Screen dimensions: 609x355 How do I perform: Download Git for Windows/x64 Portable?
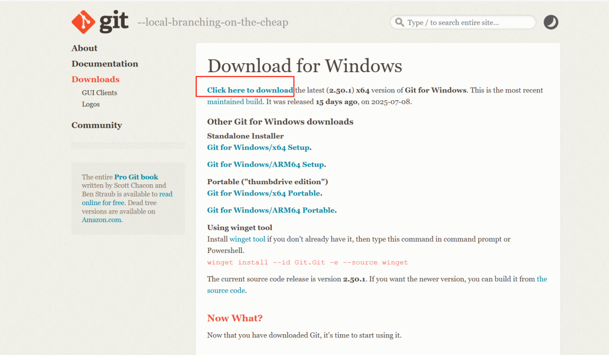pyautogui.click(x=264, y=193)
